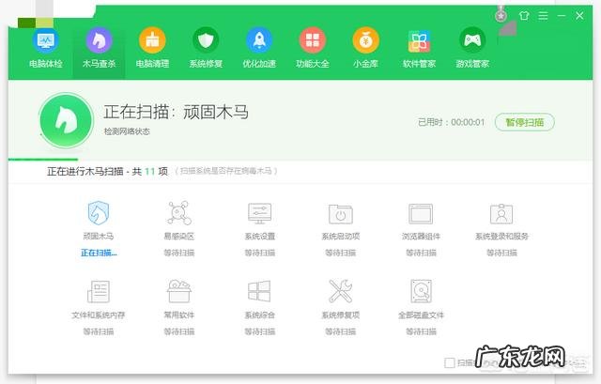Launch 软件管家 from toolbar
This screenshot has height=384, width=601.
[419, 48]
